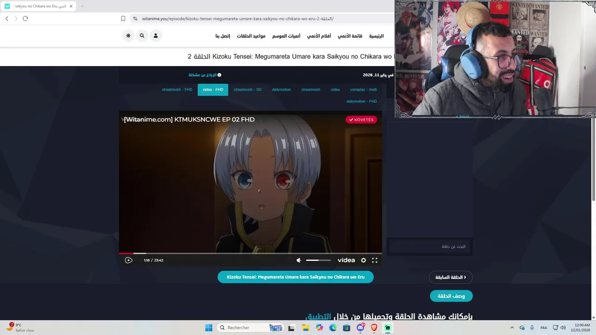Click the episode search field البحث عن حلقة
Image resolution: width=596 pixels, height=335 pixels.
pos(429,247)
